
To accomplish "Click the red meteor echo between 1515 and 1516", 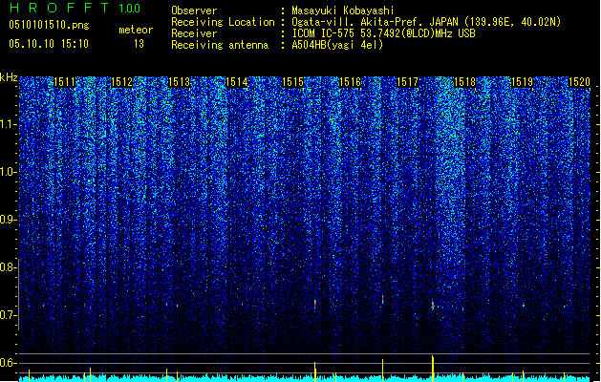I will pyautogui.click(x=315, y=305).
